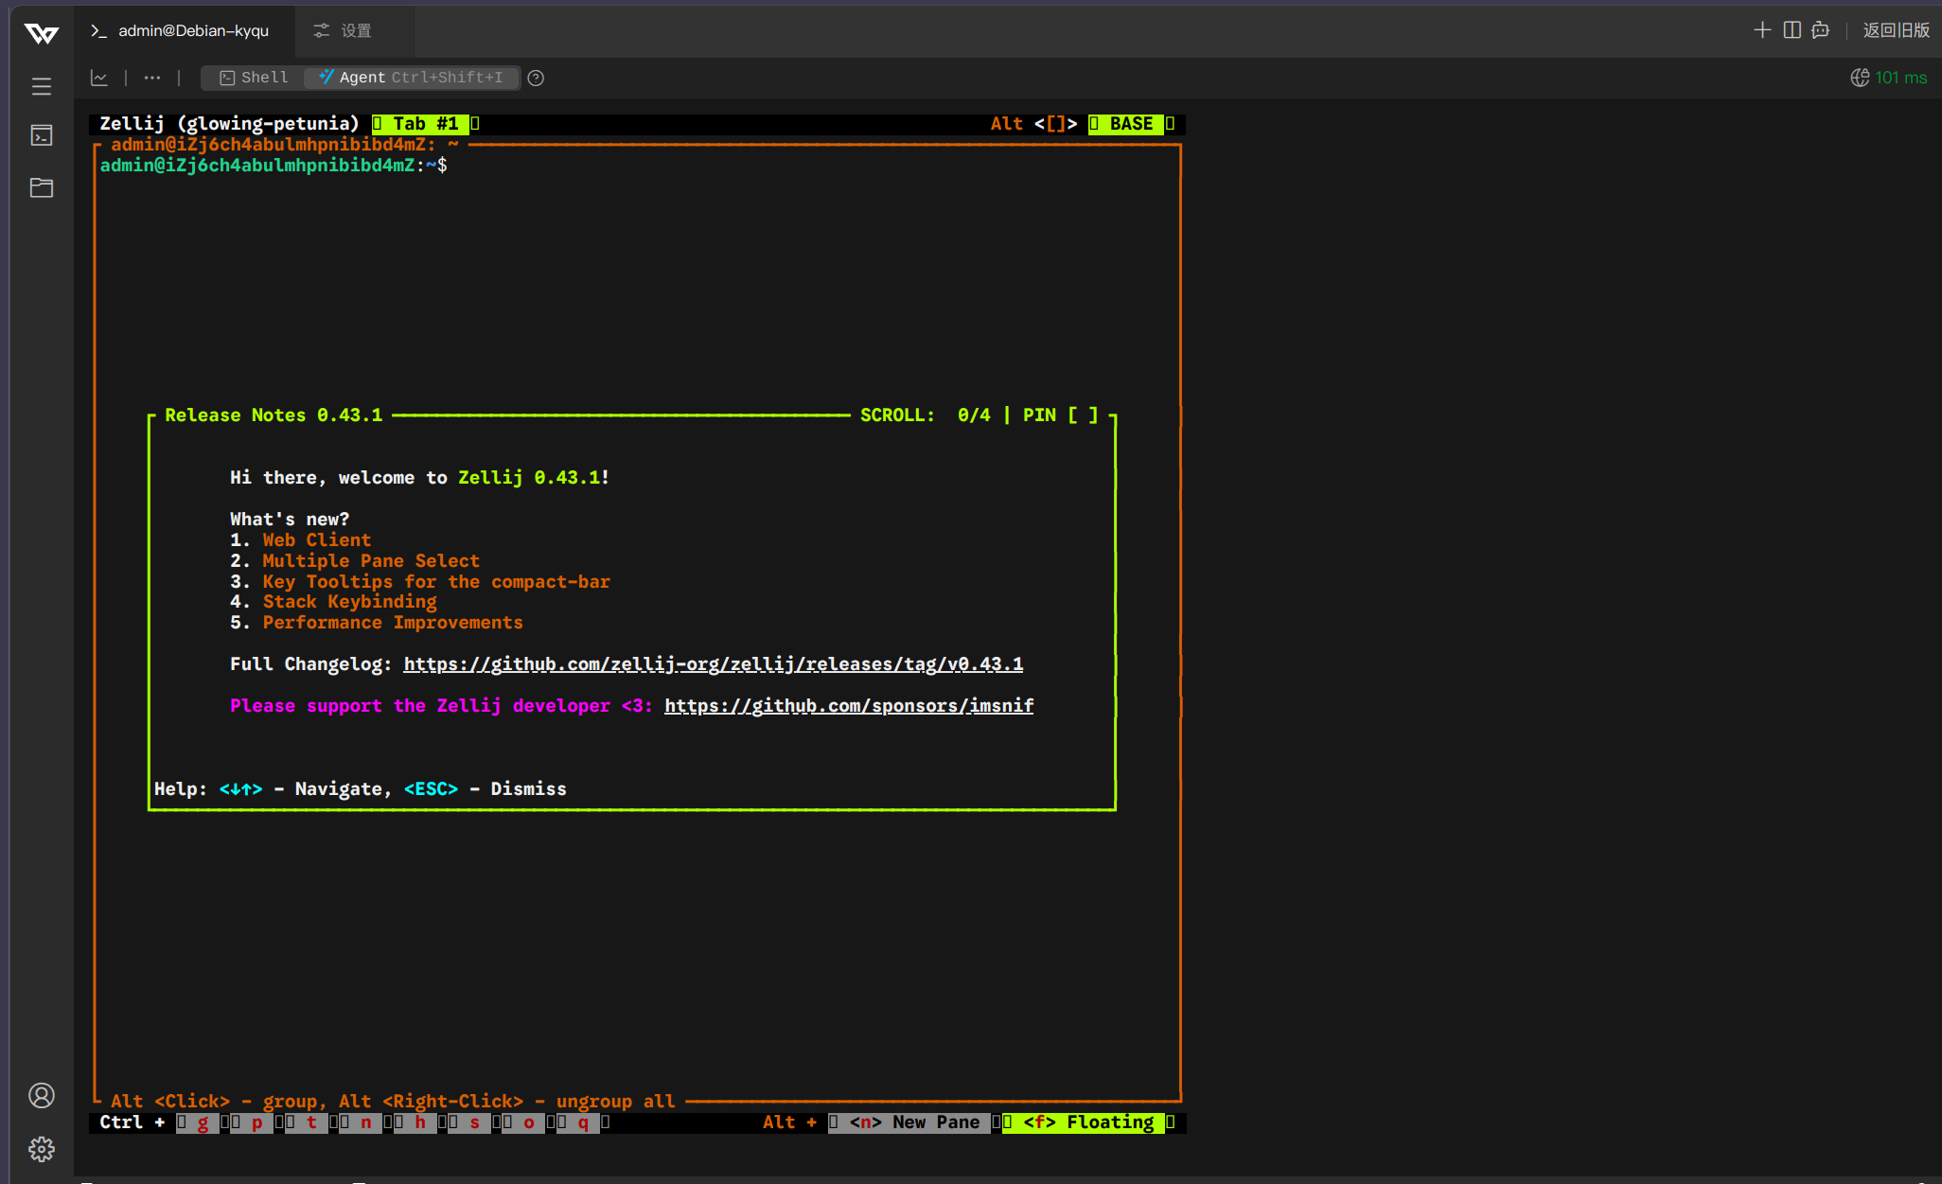
Task: Toggle the PIN checkbox in Release Notes
Action: pyautogui.click(x=1084, y=415)
